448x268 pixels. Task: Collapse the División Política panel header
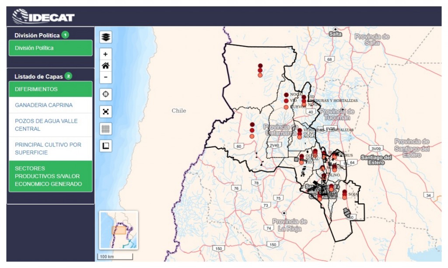[x=37, y=35]
